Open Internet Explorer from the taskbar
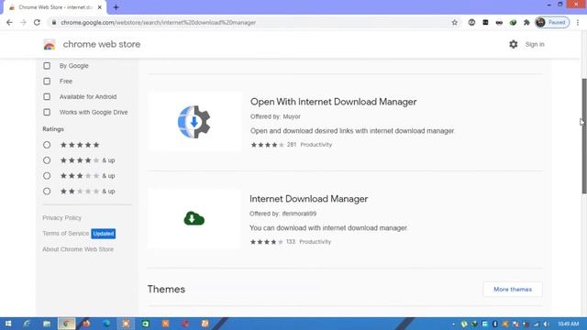Viewport: 587px width, 330px height. 27,324
